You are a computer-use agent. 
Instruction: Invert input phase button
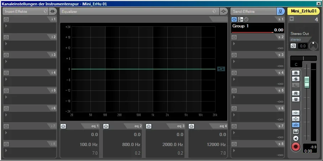(x=293, y=46)
